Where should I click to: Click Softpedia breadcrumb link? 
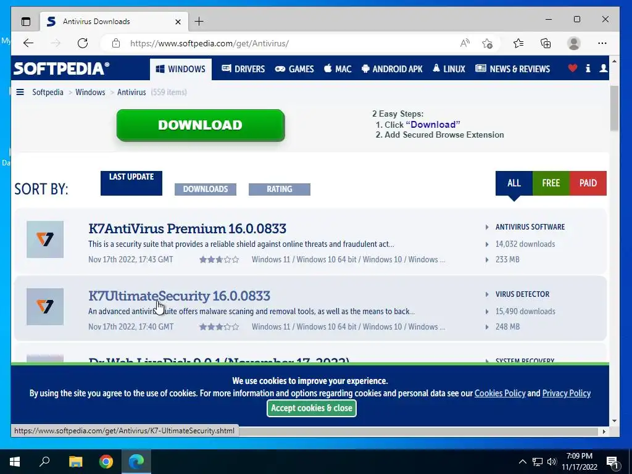48,92
